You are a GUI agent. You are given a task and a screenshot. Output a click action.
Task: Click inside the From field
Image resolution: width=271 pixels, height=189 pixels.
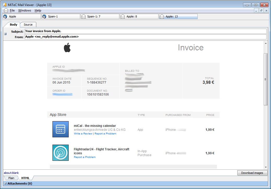tap(145, 37)
